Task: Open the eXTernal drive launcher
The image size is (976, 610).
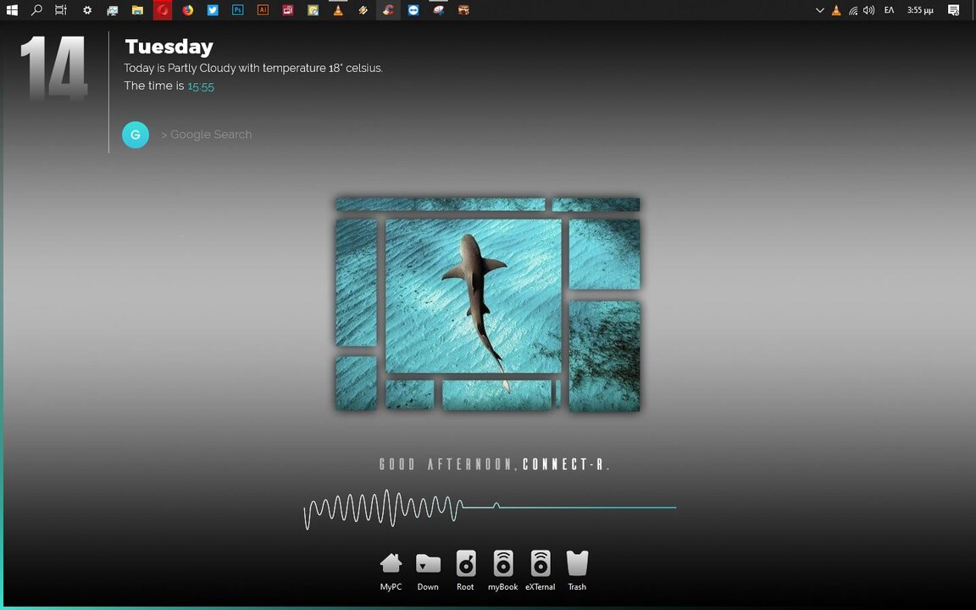Action: tap(541, 563)
